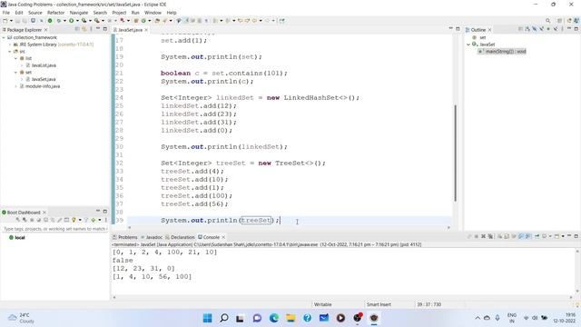Maximize the editor area
This screenshot has width=581, height=327.
coord(458,28)
